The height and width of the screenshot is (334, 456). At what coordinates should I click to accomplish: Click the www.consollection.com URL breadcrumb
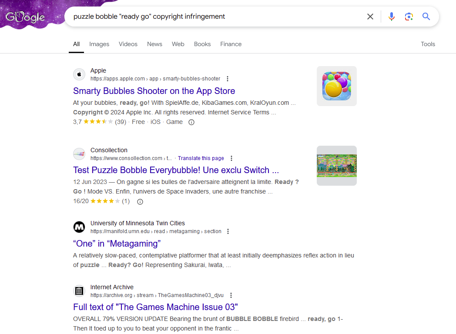(131, 158)
